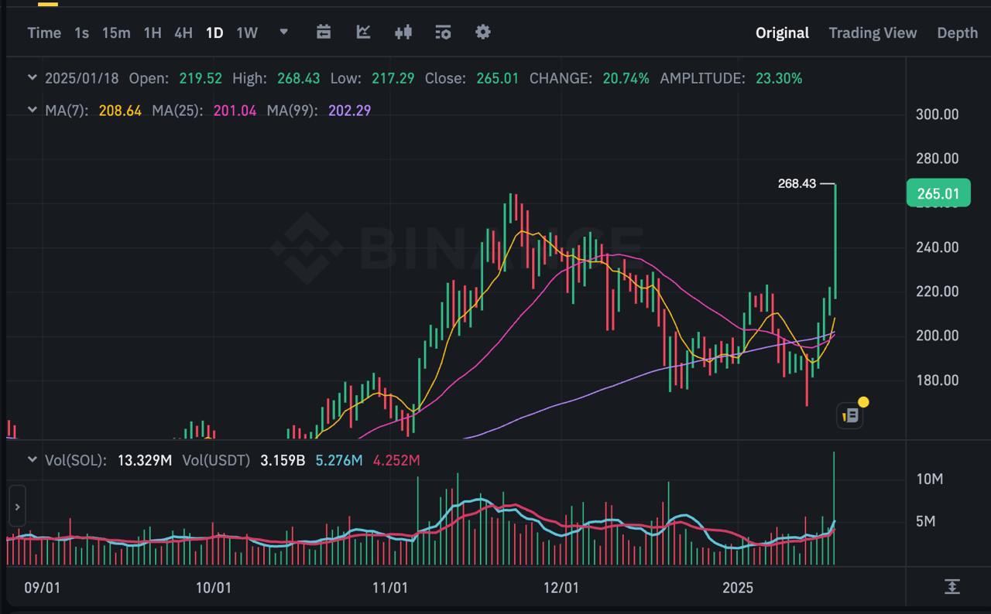Open more time intervals dropdown arrow

pyautogui.click(x=283, y=32)
